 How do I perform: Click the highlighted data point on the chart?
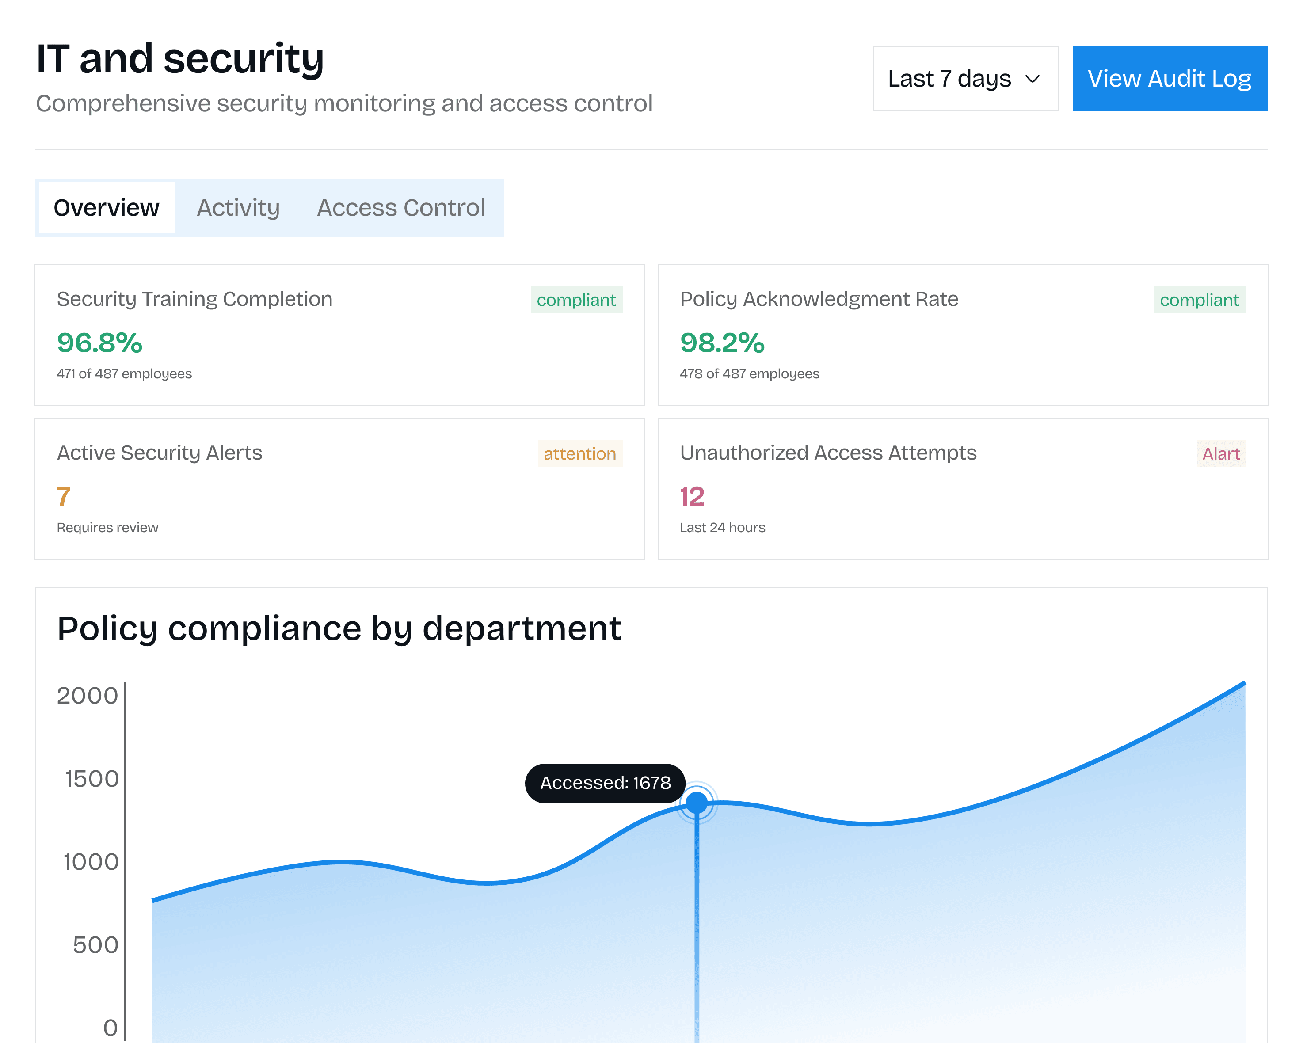pyautogui.click(x=696, y=803)
